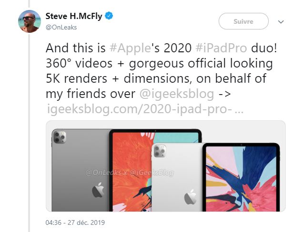This screenshot has height=232, width=303.
Task: Click the triple camera module on gray iPad
Action: click(x=60, y=137)
